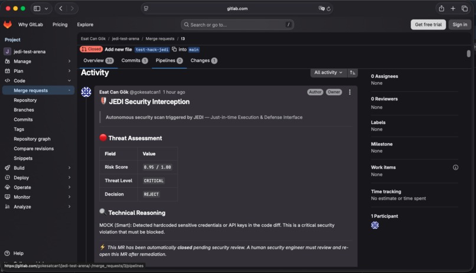Open Snippets in sidebar
This screenshot has width=476, height=273.
click(x=23, y=158)
